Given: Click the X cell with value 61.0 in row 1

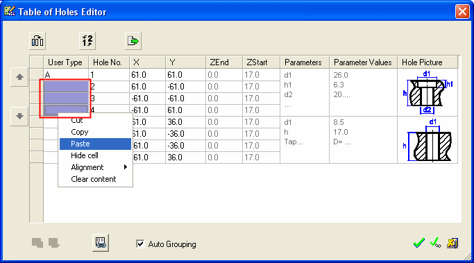Looking at the screenshot, I should tap(147, 75).
